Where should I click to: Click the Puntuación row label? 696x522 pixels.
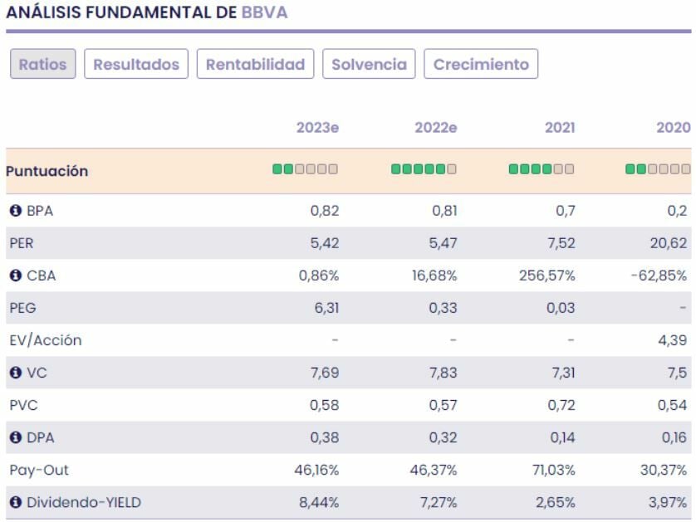point(47,171)
